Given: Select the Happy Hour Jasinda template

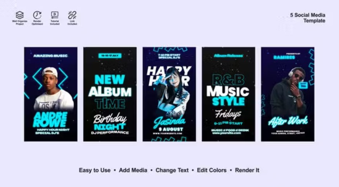Looking at the screenshot, I should [x=169, y=94].
